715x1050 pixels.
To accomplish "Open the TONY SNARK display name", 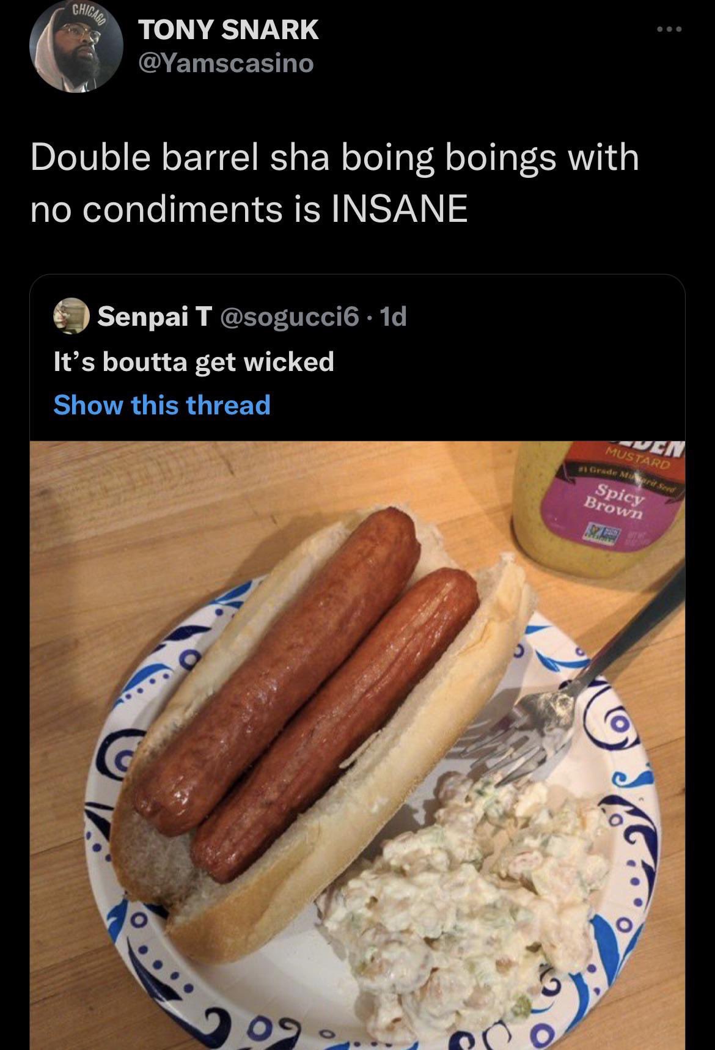I will pos(229,29).
